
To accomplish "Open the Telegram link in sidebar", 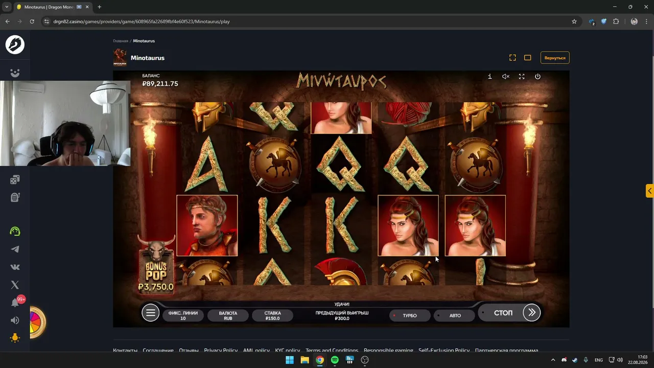I will tap(15, 249).
